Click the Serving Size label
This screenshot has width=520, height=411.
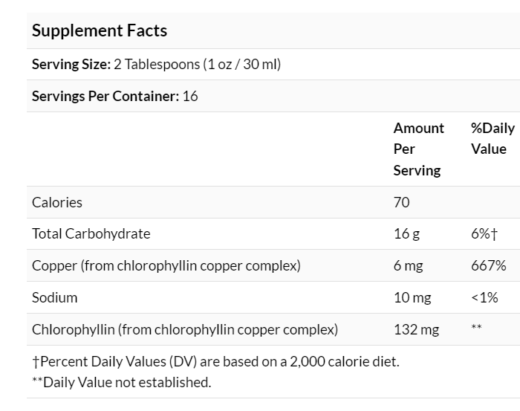point(71,64)
